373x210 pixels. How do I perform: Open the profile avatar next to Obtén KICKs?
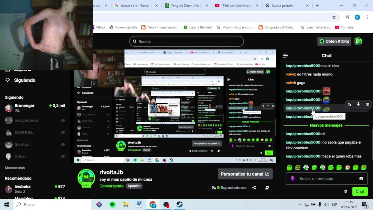[x=358, y=41]
